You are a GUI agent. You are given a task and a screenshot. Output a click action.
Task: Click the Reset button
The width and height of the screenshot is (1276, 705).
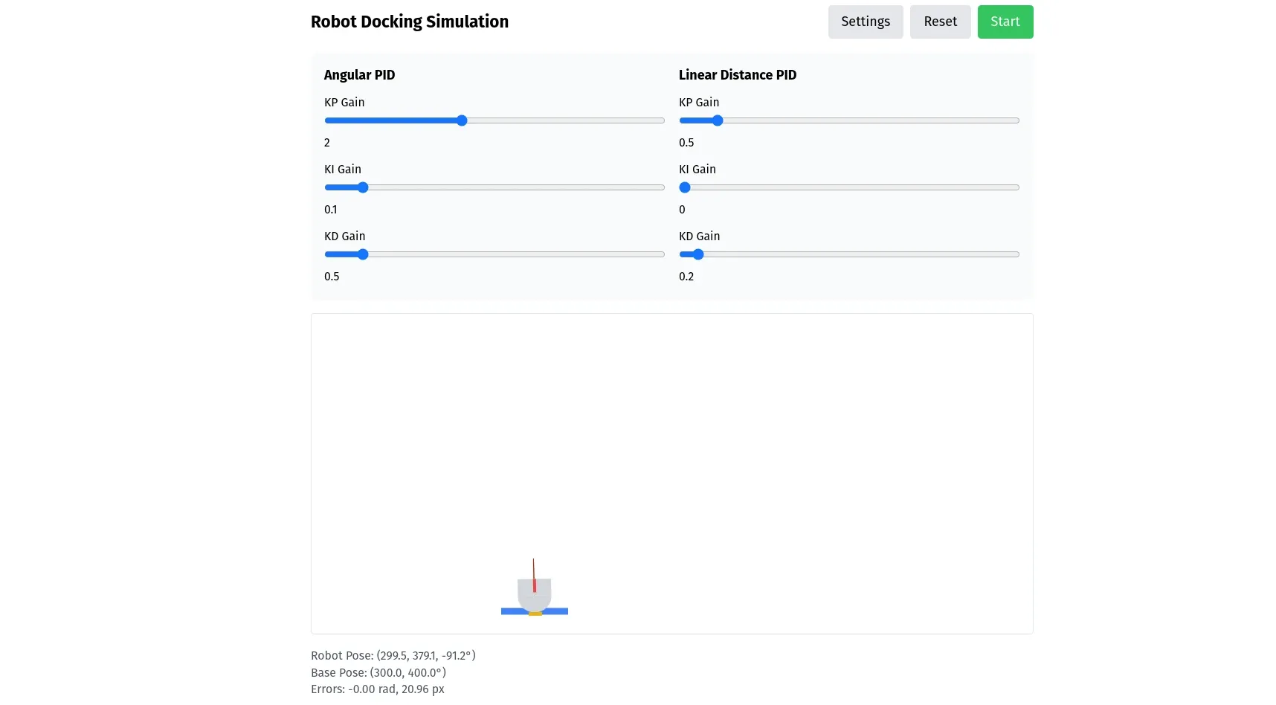tap(940, 22)
